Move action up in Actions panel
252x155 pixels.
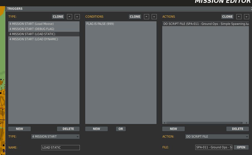(239, 17)
